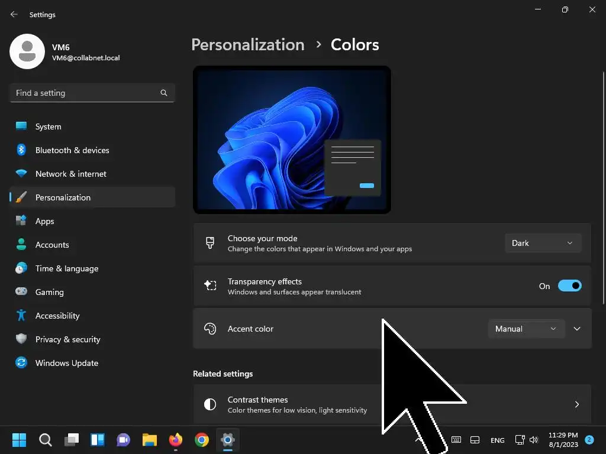Click the Windows Update sync icon
Viewport: 606px width, 454px height.
tap(21, 362)
